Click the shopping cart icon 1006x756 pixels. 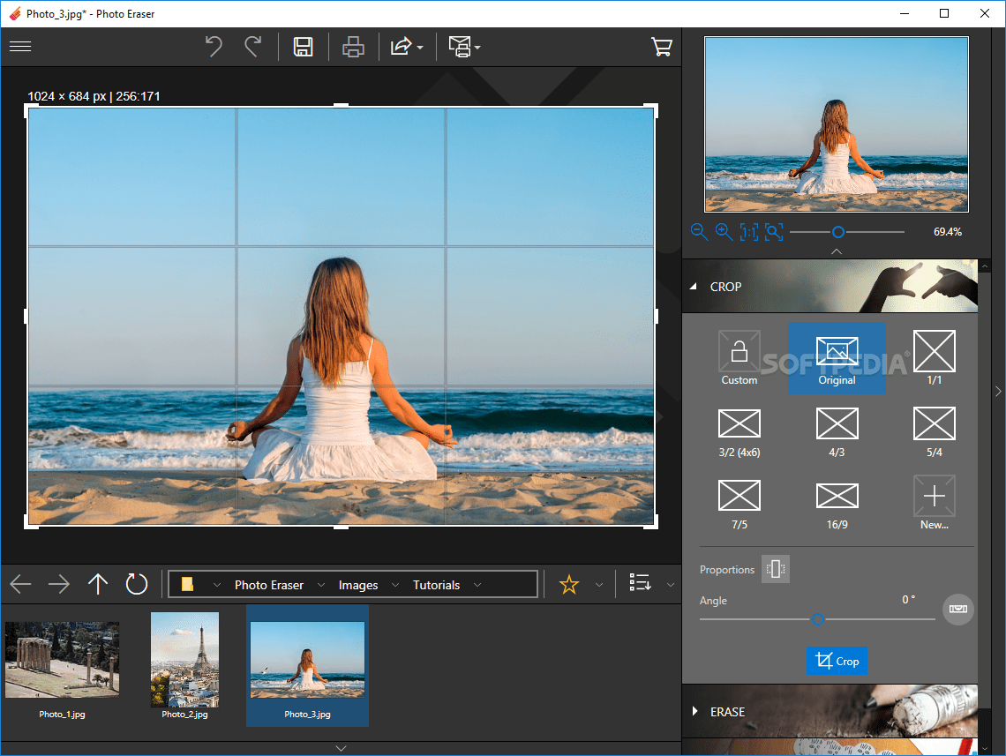point(662,47)
